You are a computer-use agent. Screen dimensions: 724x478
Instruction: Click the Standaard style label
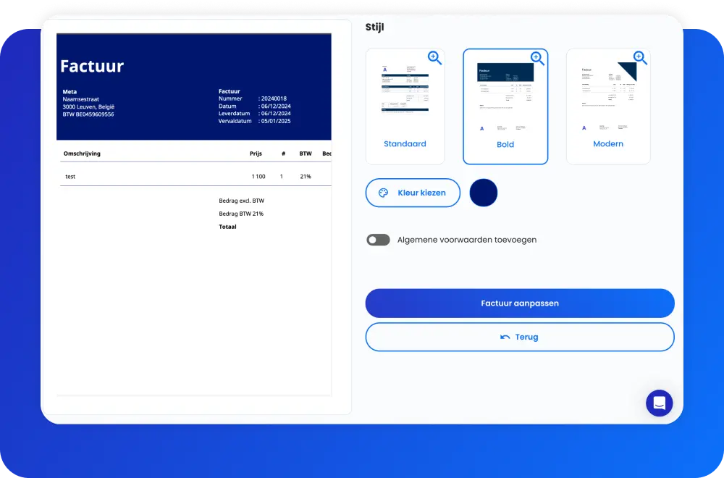(405, 143)
